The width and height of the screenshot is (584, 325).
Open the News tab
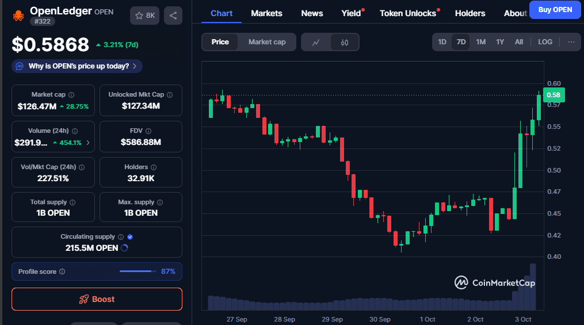click(312, 13)
